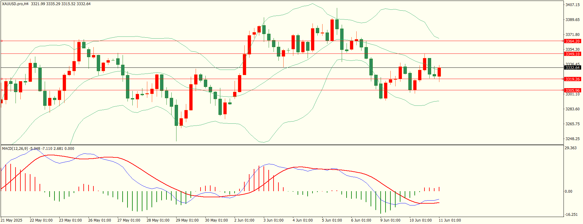Click the 30 May 01:00 time label
Screen dimensions: 583x224
click(x=216, y=220)
